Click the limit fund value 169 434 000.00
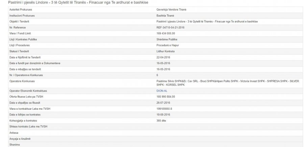This screenshot has width=304, height=147. (163, 33)
